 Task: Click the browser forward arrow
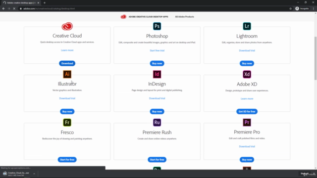point(9,9)
